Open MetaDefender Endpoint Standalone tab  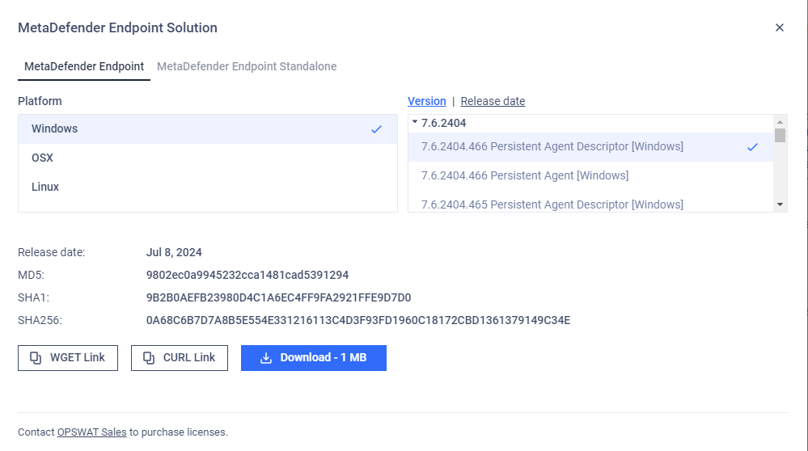[247, 66]
